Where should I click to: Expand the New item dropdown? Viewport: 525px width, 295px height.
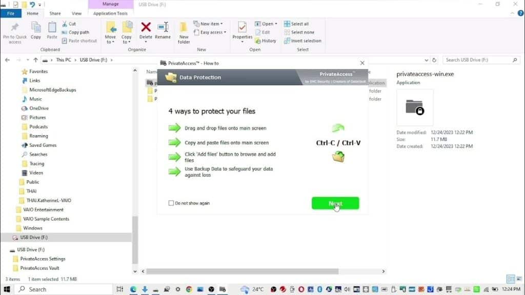point(208,24)
